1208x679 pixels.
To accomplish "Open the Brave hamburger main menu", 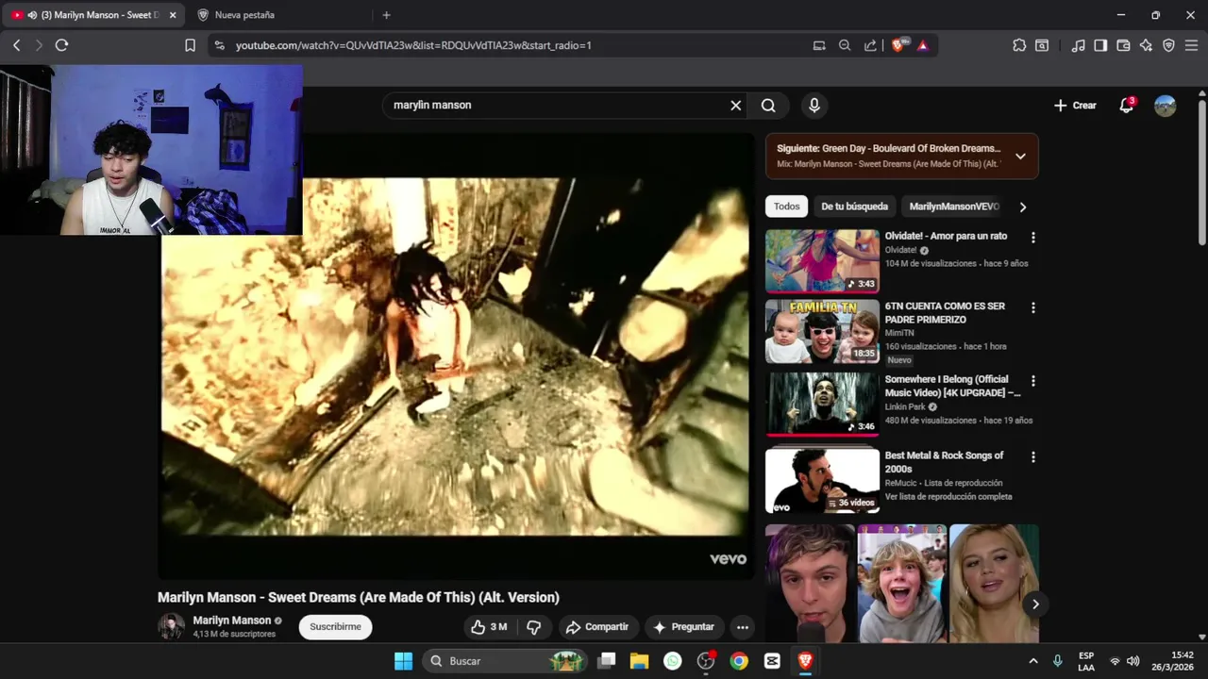I will [x=1191, y=45].
